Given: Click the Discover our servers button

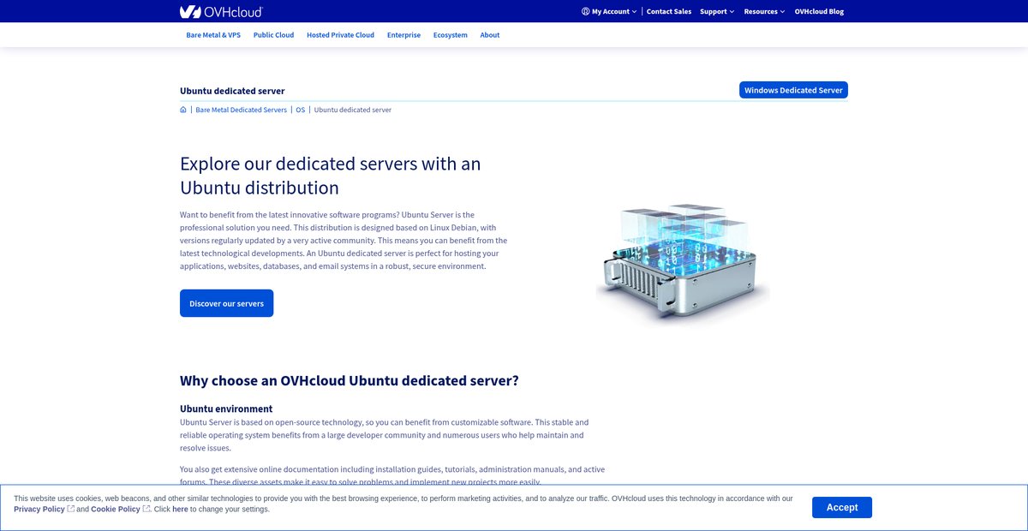Looking at the screenshot, I should point(226,303).
